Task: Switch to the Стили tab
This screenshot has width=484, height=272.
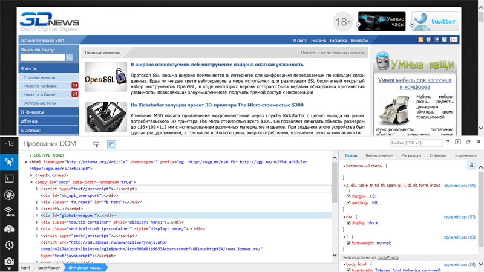Action: click(x=351, y=155)
